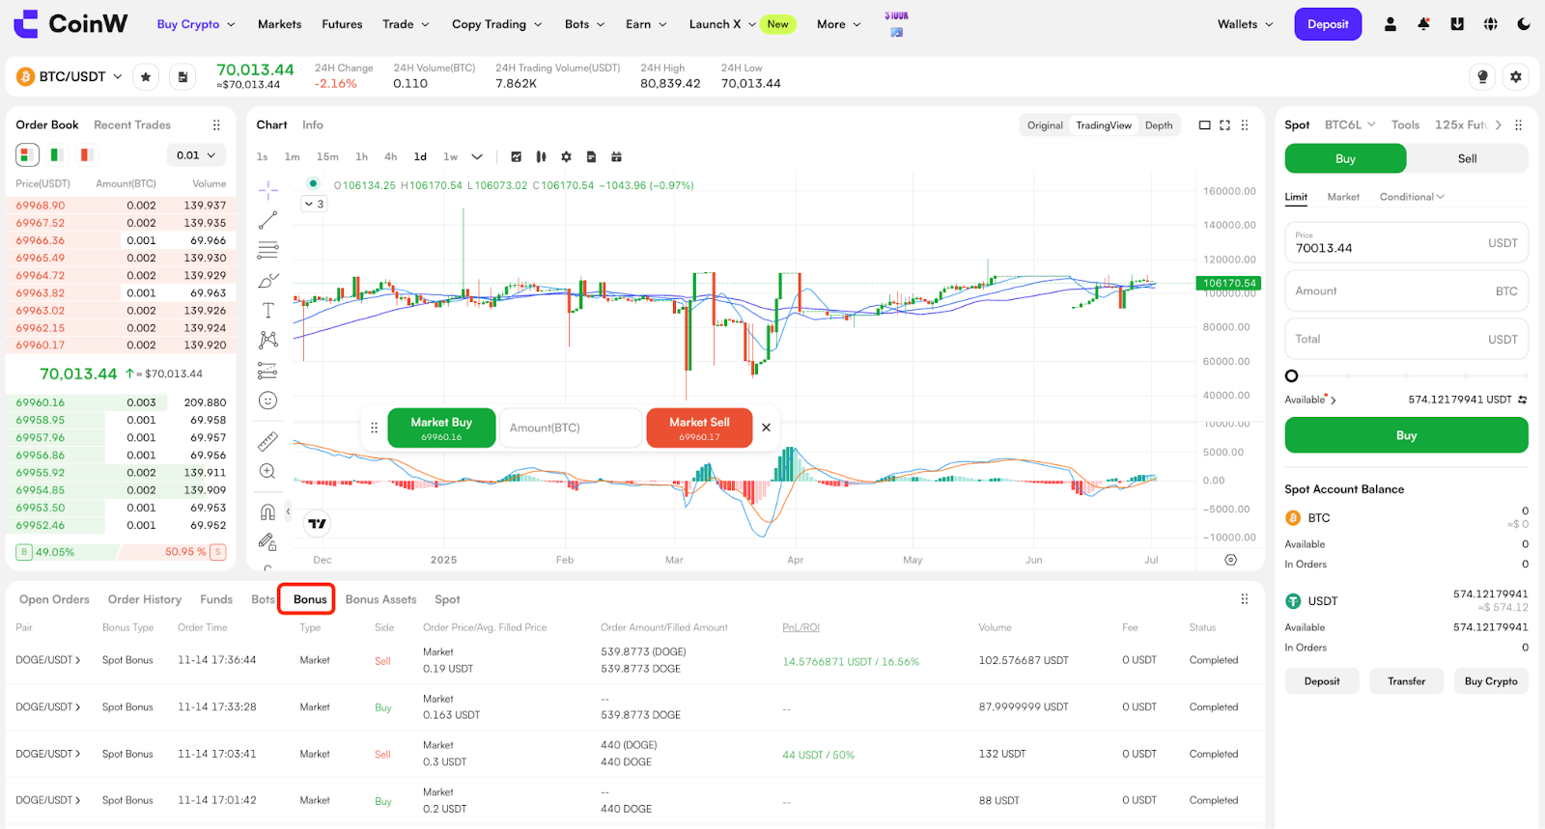Open chart indicators icon in chart toolbar
The image size is (1545, 829).
click(x=517, y=156)
